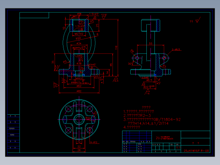Select the '116' overall height dimension
Image resolution: width=220 pixels, height=165 pixels.
116,47
